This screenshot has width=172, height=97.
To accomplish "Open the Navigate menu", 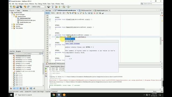I will pos(21,4).
